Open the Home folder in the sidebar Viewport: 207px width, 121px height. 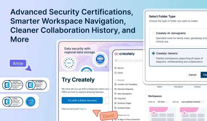click(120, 73)
